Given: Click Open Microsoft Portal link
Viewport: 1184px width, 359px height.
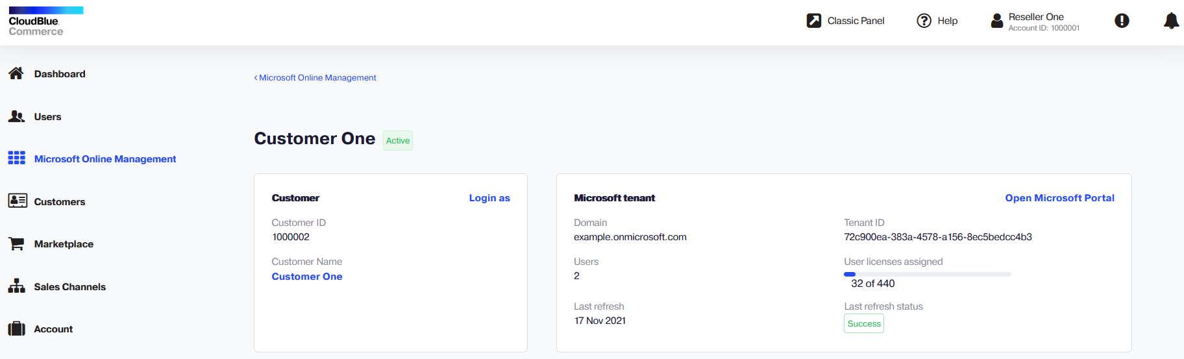Looking at the screenshot, I should (x=1059, y=198).
